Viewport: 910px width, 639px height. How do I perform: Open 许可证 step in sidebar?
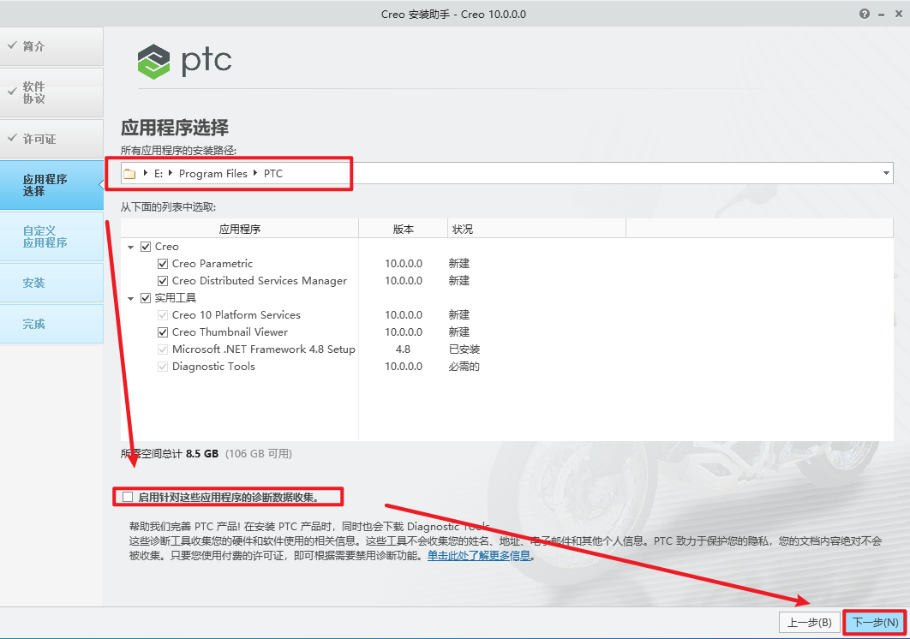(x=51, y=139)
